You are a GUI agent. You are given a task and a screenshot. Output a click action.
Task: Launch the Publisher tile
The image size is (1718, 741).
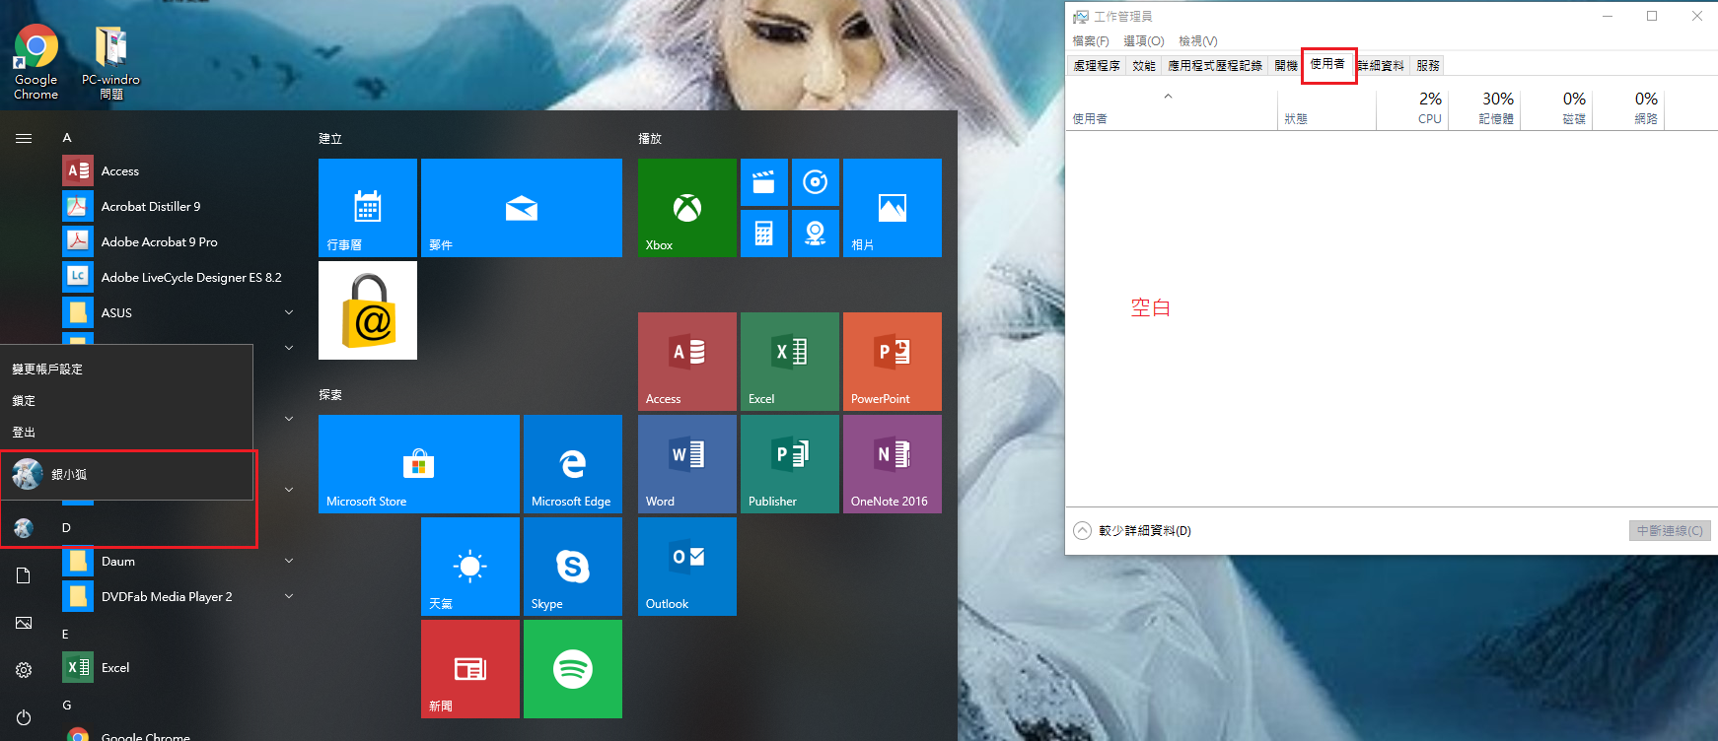[x=790, y=464]
